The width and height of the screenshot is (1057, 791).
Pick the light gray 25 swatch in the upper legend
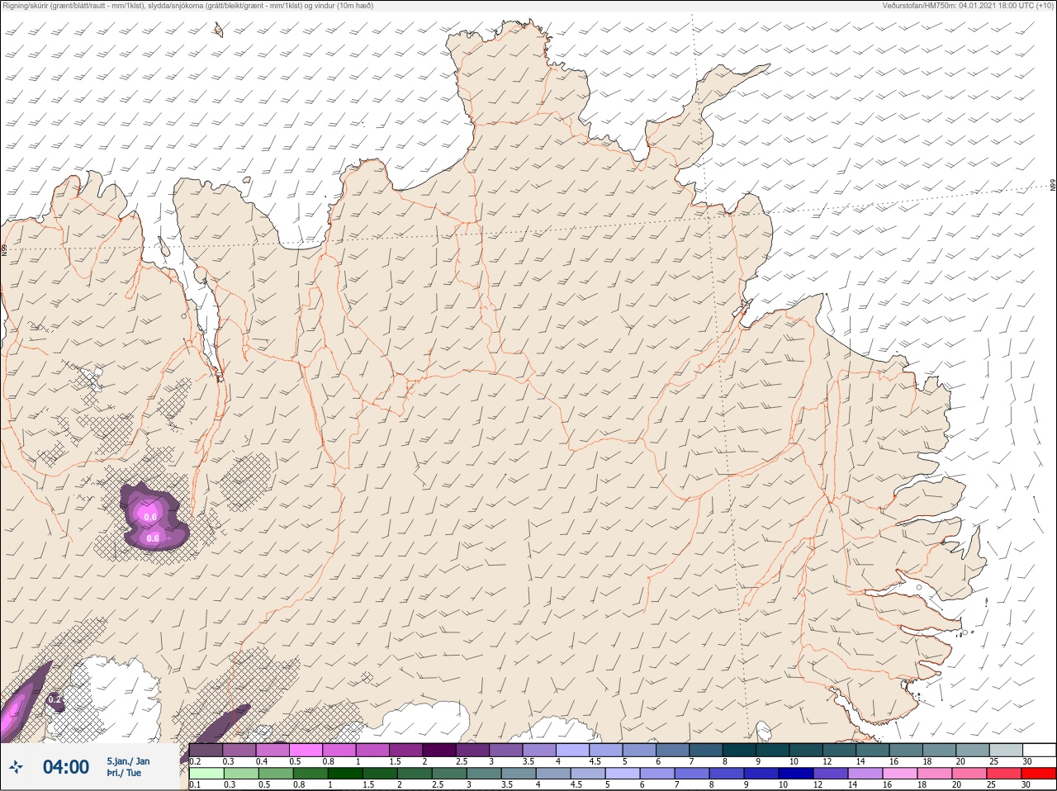click(1006, 750)
